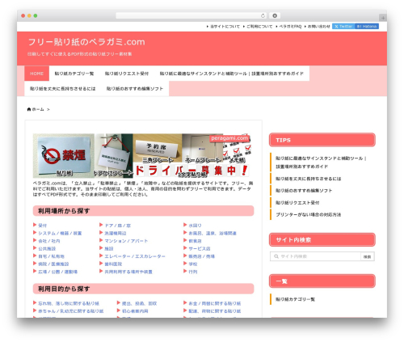Open the サインスタンドと補助ツール guide nav tab

point(232,74)
